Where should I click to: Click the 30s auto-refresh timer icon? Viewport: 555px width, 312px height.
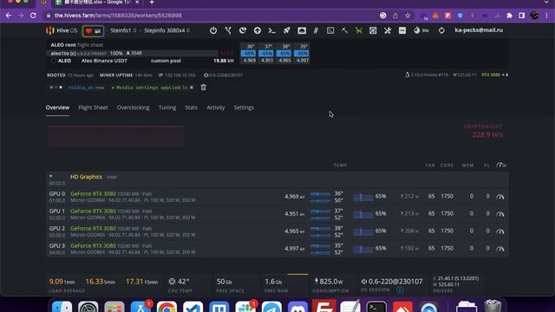[x=421, y=31]
